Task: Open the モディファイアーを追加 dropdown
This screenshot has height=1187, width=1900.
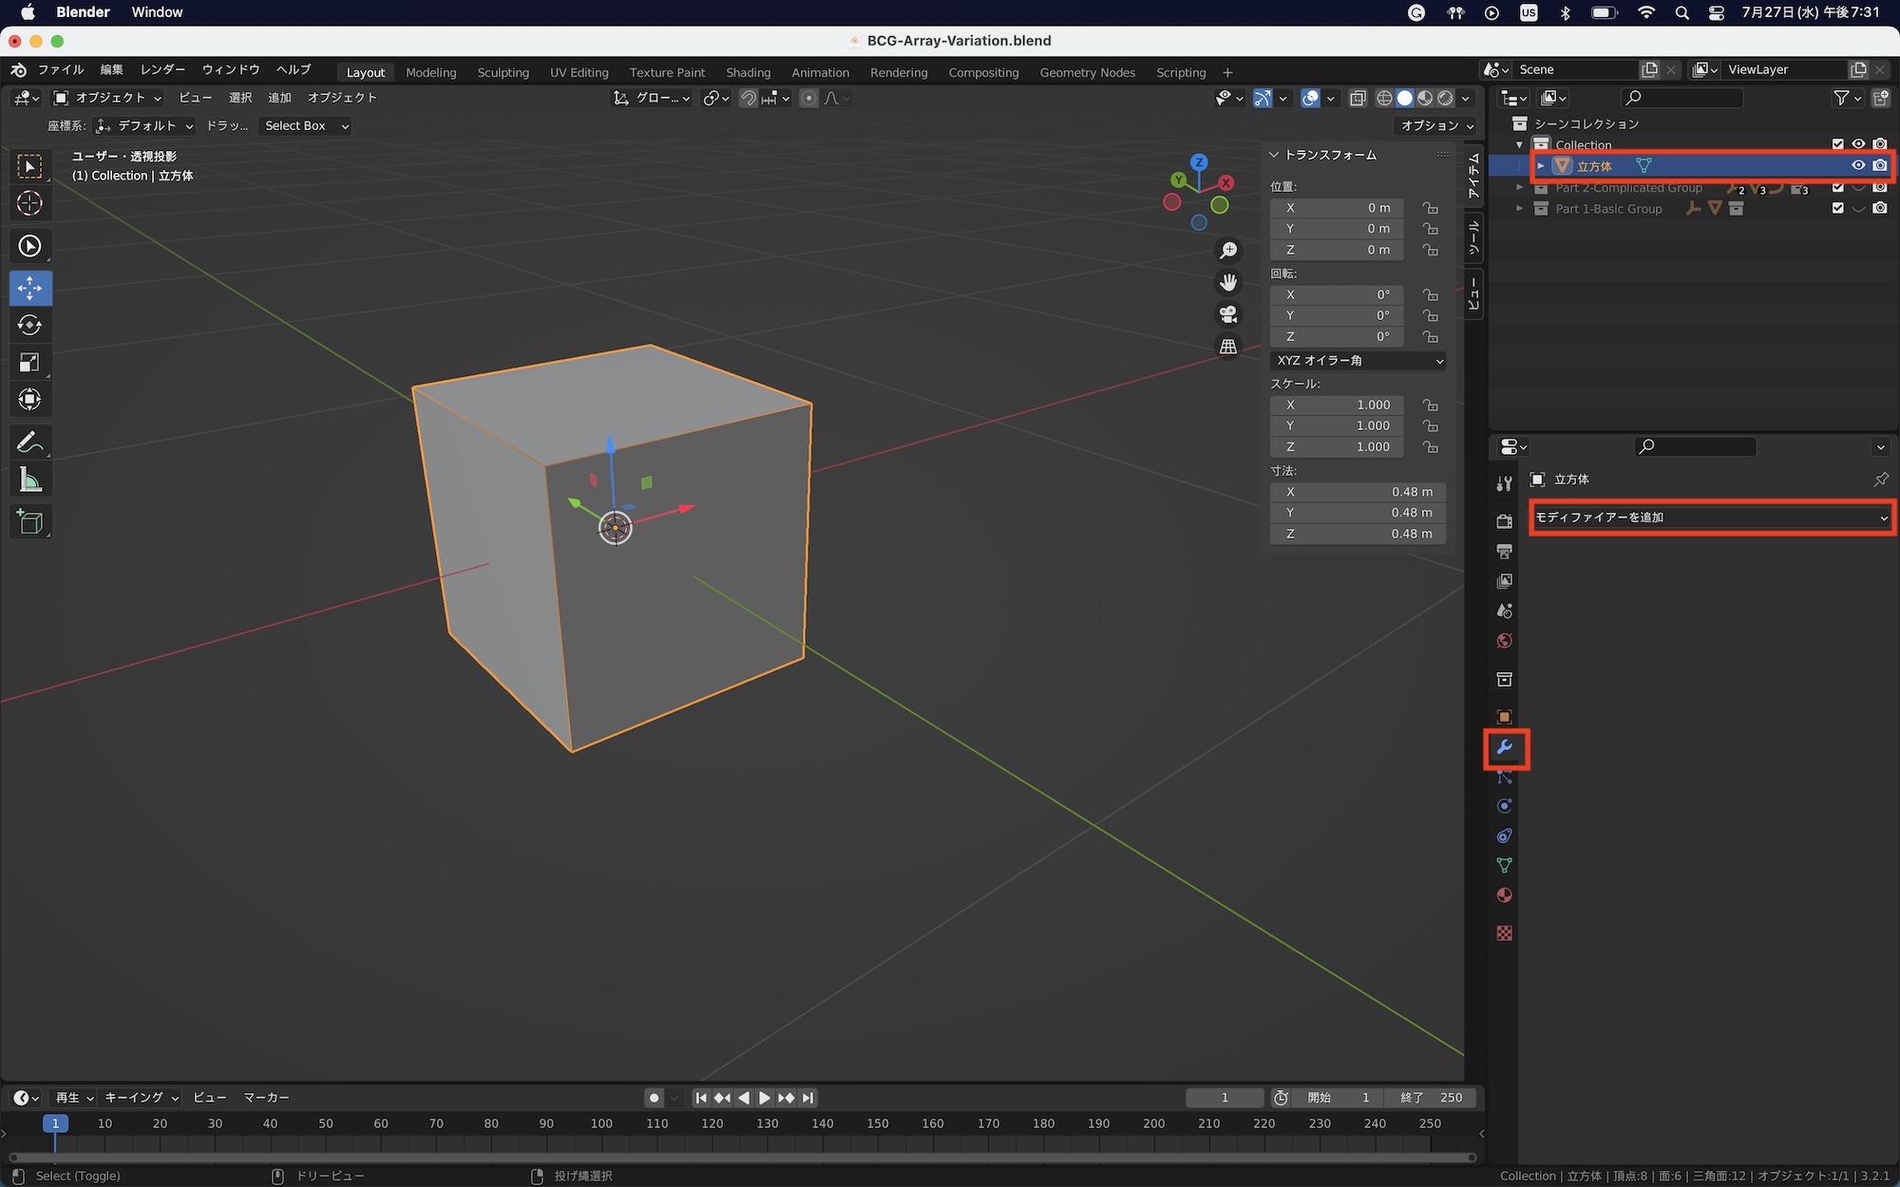Action: click(x=1710, y=518)
